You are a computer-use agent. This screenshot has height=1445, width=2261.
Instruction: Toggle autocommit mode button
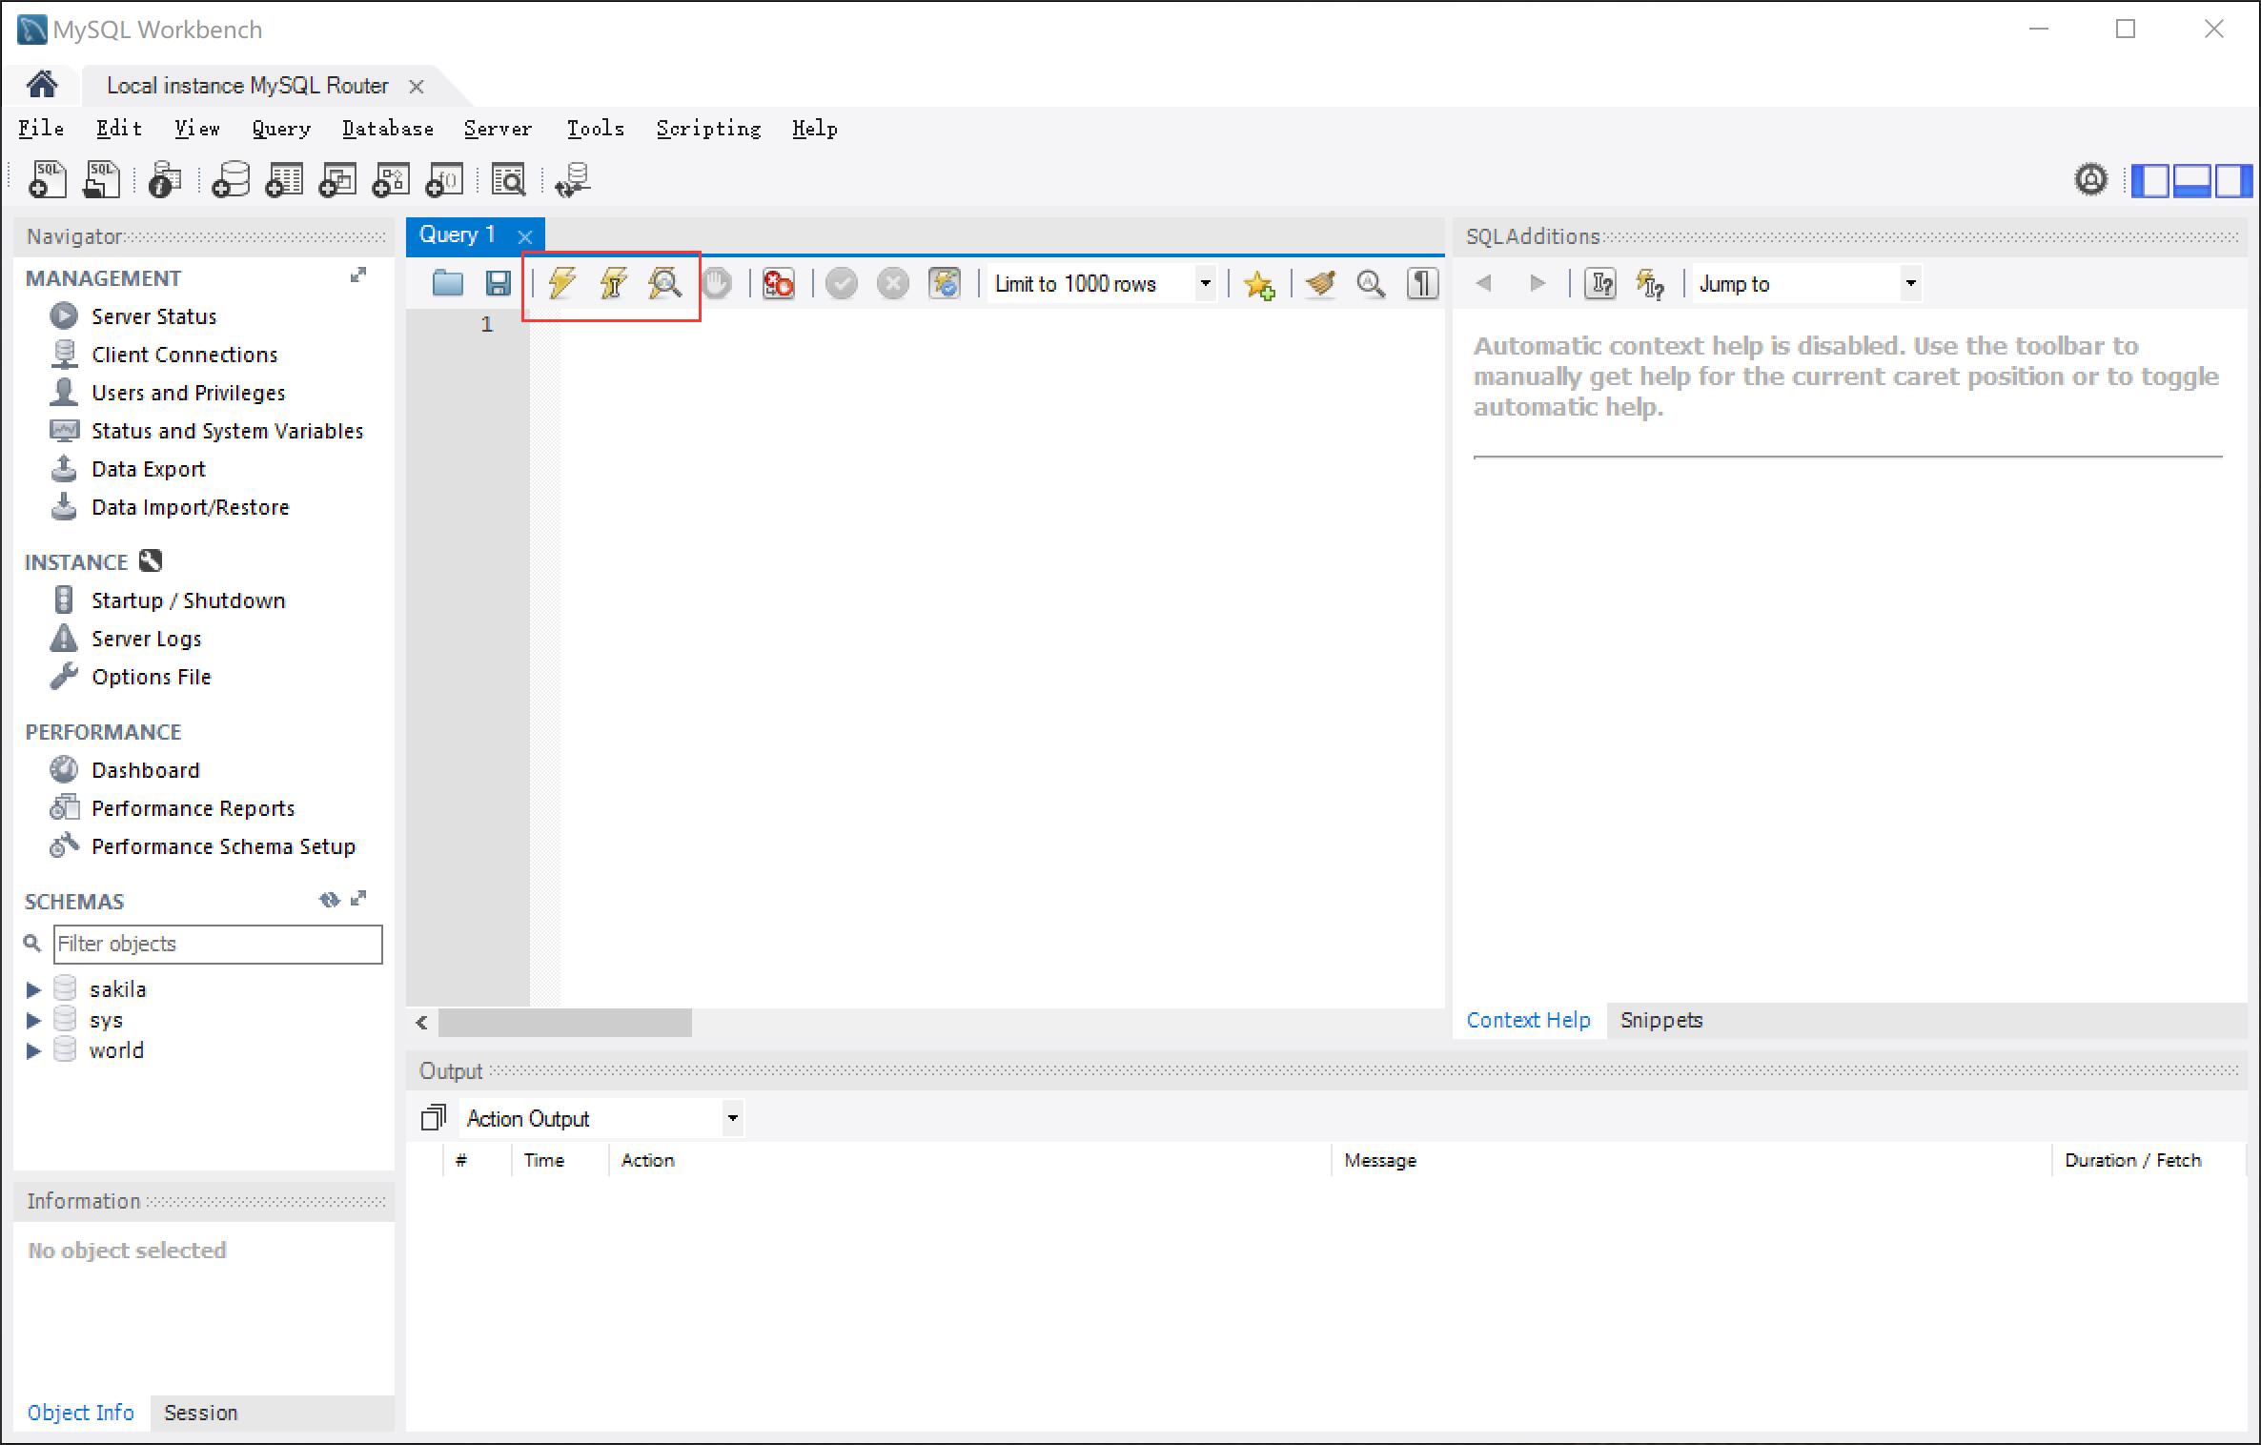click(944, 283)
